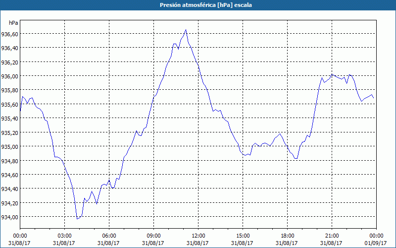Viewport: 396px width, 248px height.
Task: Click the 935,00 y-axis label
Action: tap(9, 146)
